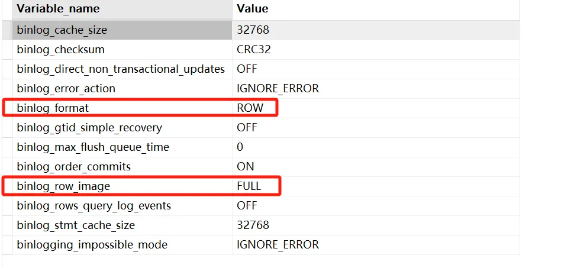This screenshot has height=268, width=574.
Task: Click the Variable_name column header
Action: point(58,9)
